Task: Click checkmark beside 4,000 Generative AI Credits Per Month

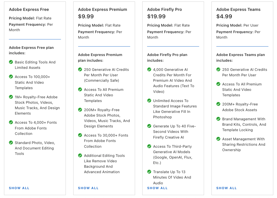Action: pyautogui.click(x=149, y=69)
